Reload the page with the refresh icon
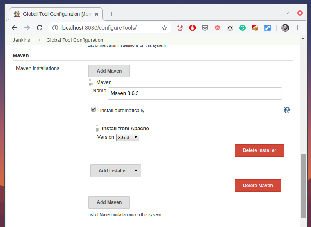The width and height of the screenshot is (311, 227). click(40, 28)
